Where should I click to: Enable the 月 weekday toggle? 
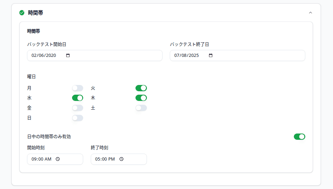point(78,88)
